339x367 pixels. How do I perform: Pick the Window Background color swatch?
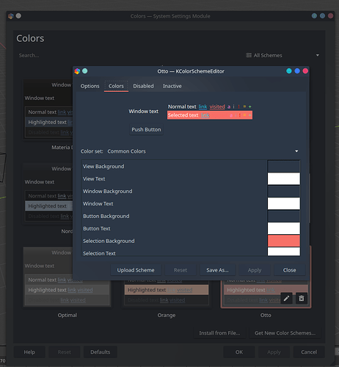283,191
